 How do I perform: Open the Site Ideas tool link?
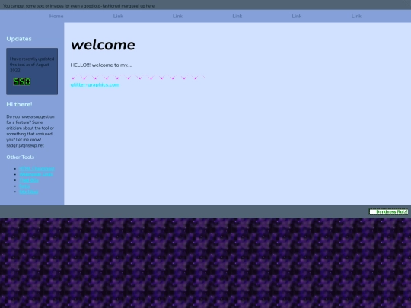(x=29, y=192)
